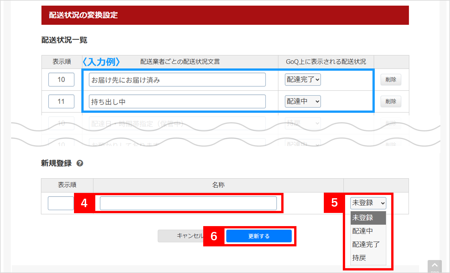This screenshot has height=273, width=450.
Task: Open the 配達完了 status dropdown in row 10
Action: pos(303,80)
